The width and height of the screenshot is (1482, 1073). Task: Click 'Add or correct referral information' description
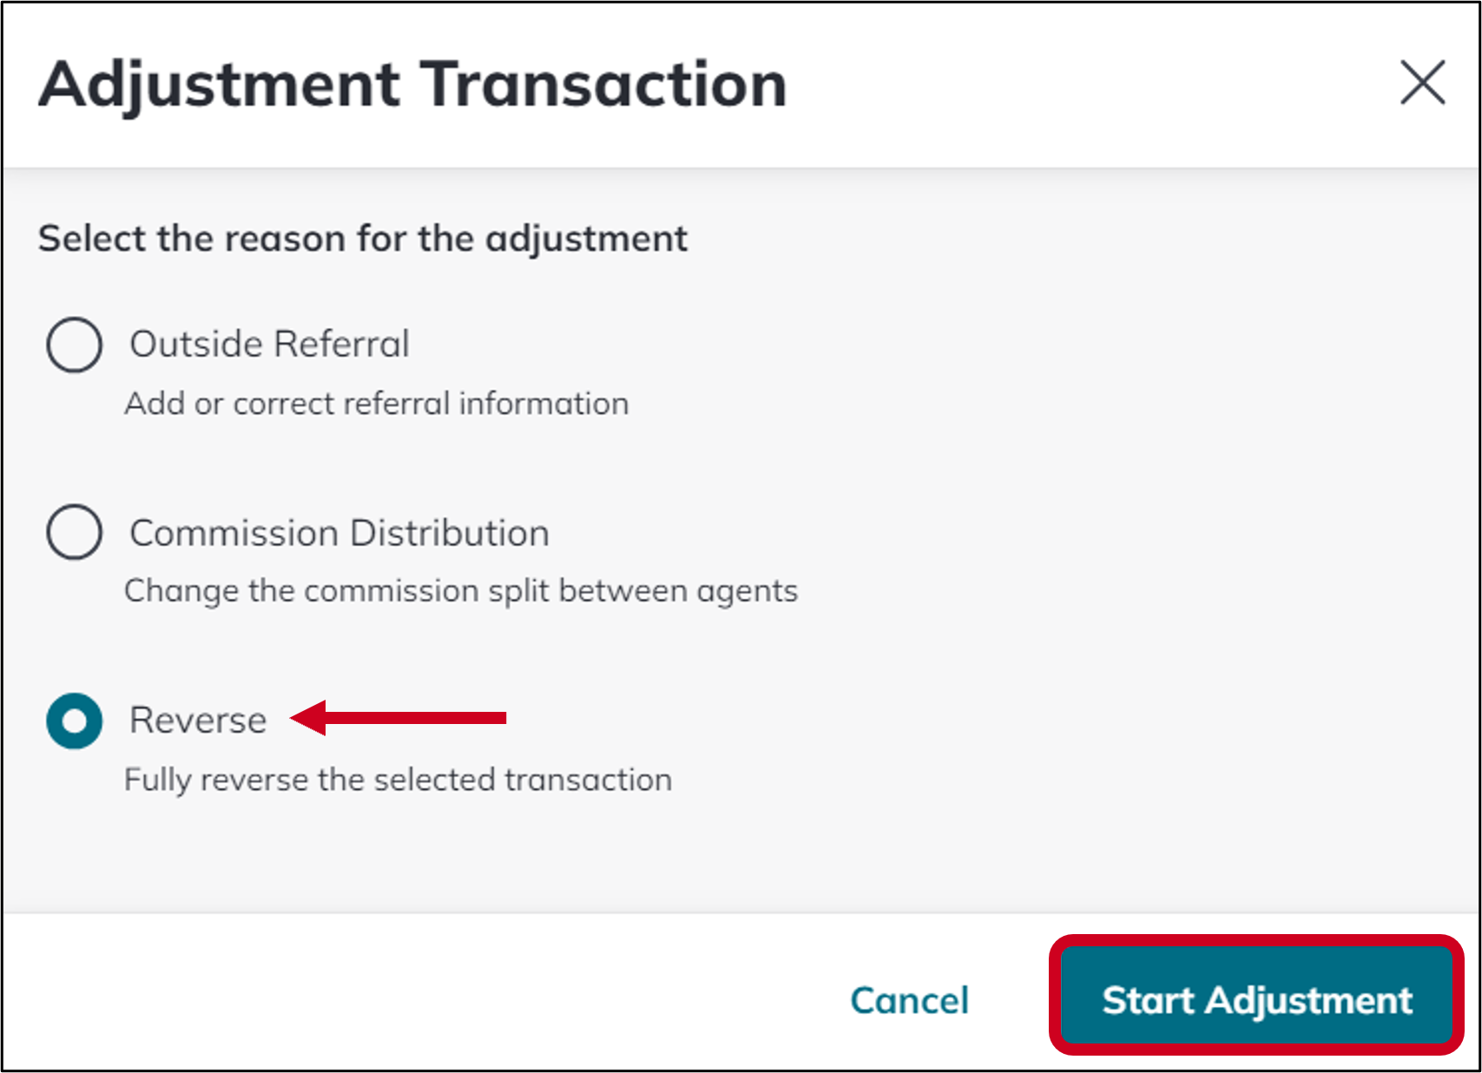coord(377,402)
